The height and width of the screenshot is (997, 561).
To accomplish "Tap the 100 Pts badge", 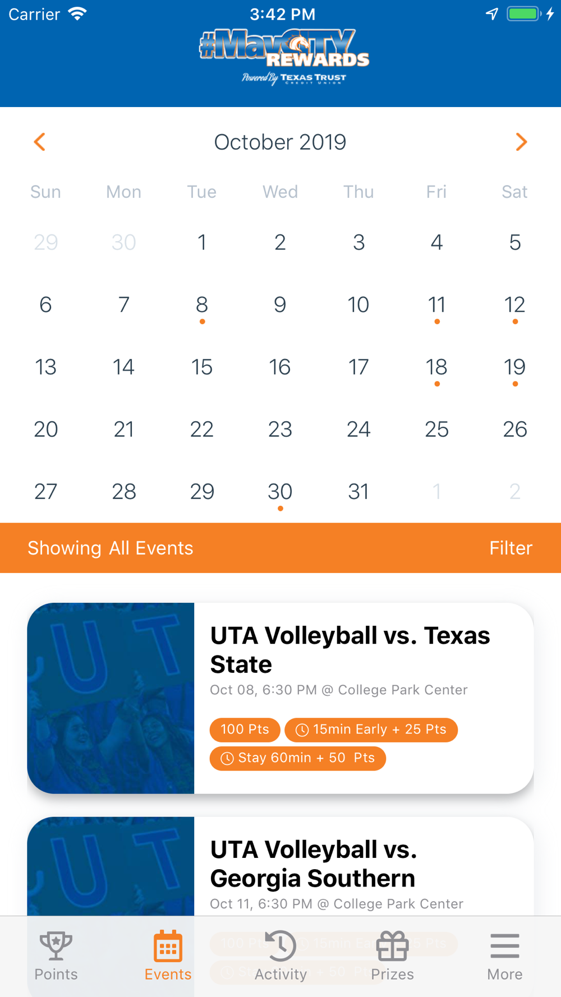I will pos(245,730).
